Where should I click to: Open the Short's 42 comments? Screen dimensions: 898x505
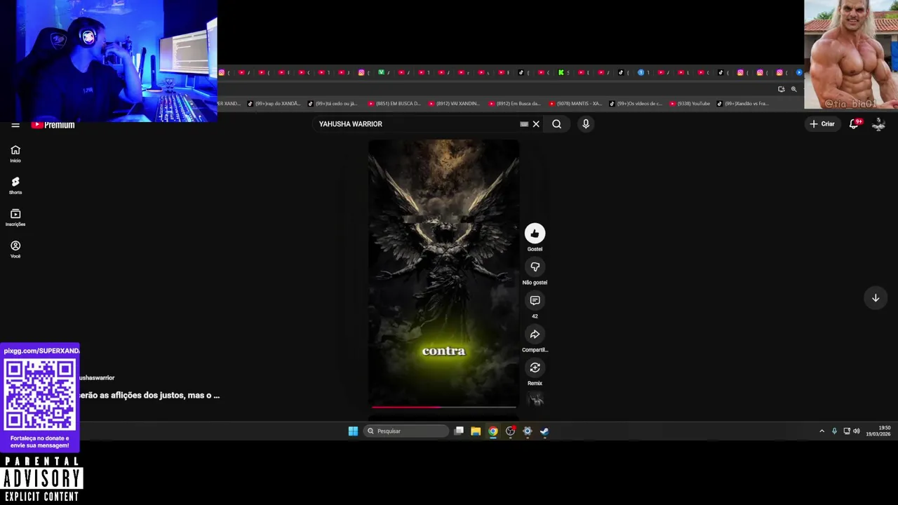535,300
